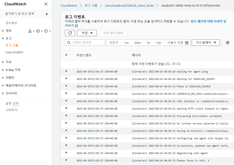This screenshot has width=234, height=165.
Task: Select the 1m time range
Action: coord(126,43)
